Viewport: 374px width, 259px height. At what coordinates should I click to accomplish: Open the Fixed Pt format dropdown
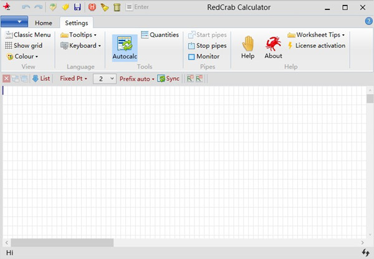click(x=74, y=78)
